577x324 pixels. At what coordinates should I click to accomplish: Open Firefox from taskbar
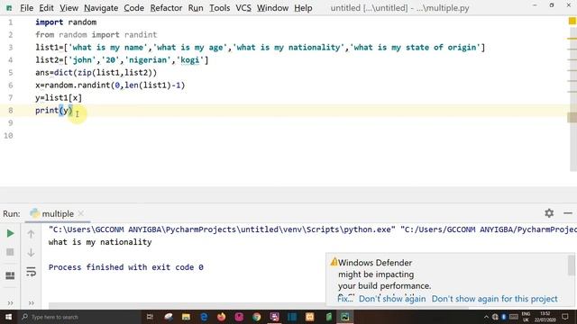point(221,317)
